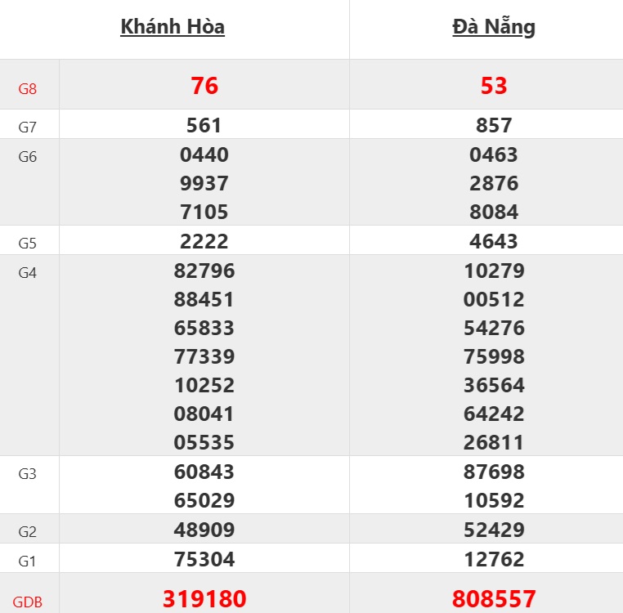Open the Đà Nẵng province link
Screen dimensions: 623x613
pos(494,27)
